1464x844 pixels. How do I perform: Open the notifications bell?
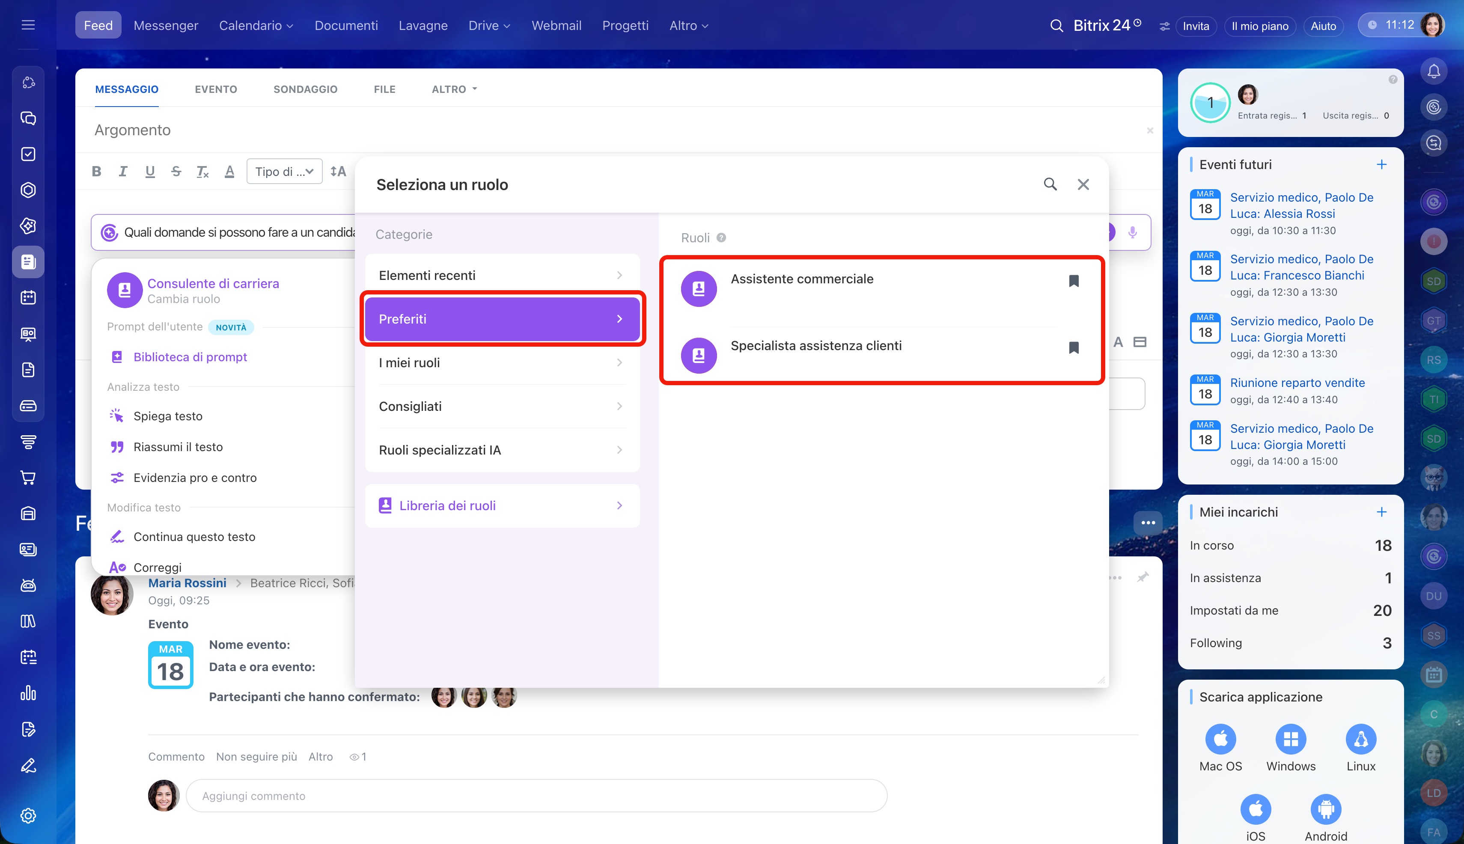click(1433, 71)
